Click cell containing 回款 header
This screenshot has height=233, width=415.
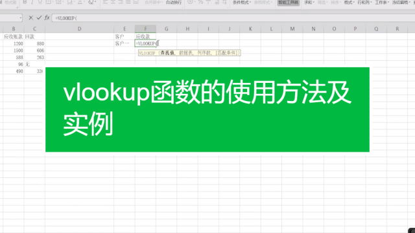coord(34,36)
